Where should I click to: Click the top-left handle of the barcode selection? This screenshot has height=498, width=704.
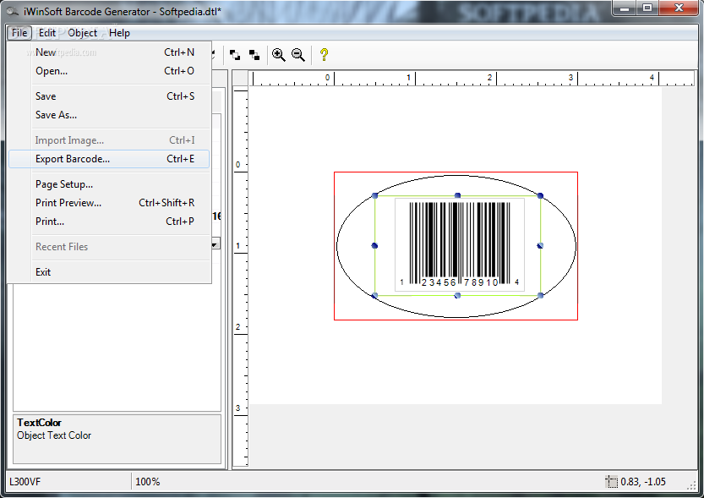click(375, 195)
